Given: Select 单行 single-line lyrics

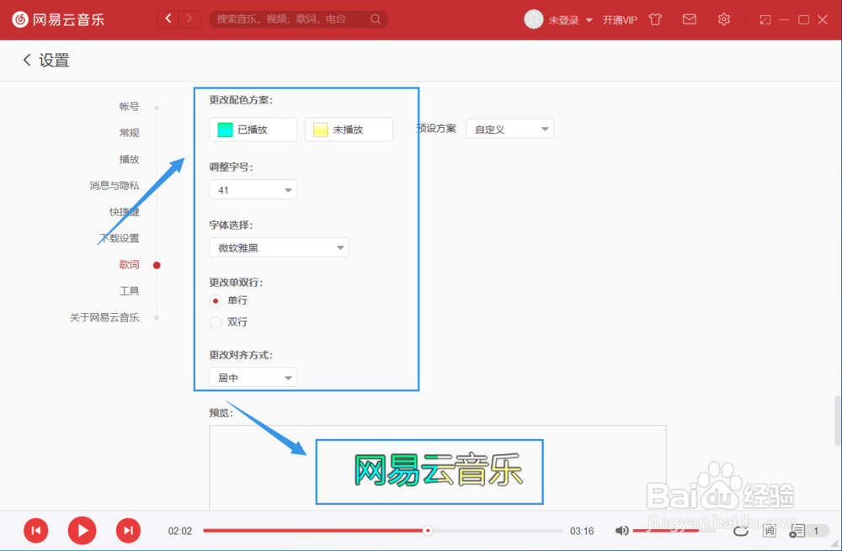Looking at the screenshot, I should point(216,301).
